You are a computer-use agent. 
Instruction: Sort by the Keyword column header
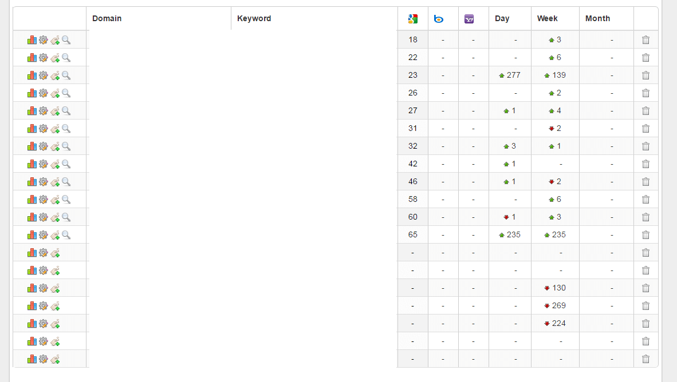coord(254,18)
